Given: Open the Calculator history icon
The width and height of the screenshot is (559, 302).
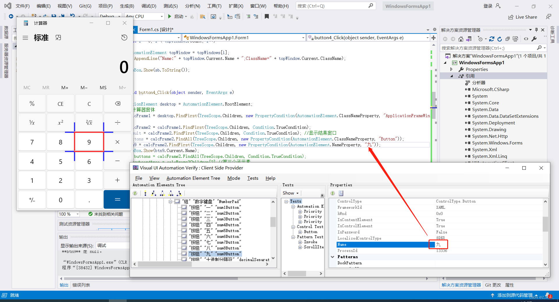Looking at the screenshot, I should [124, 37].
